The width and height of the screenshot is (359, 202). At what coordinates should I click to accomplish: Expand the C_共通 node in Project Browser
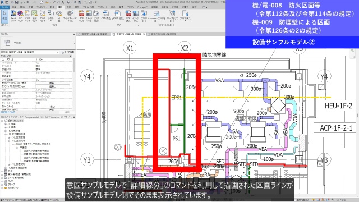[x=6, y=127]
